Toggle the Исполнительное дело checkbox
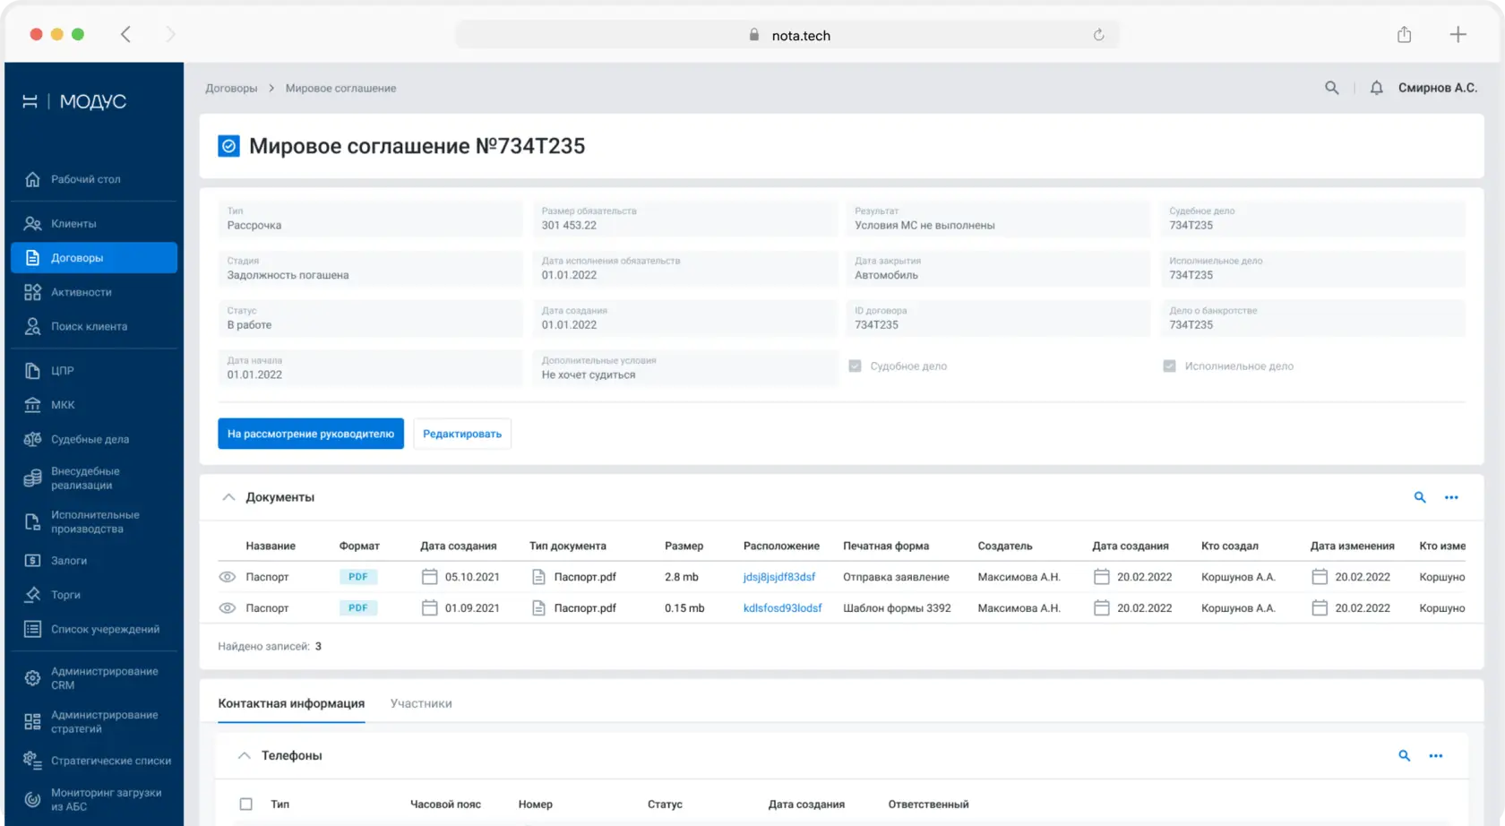This screenshot has width=1505, height=826. (1169, 366)
